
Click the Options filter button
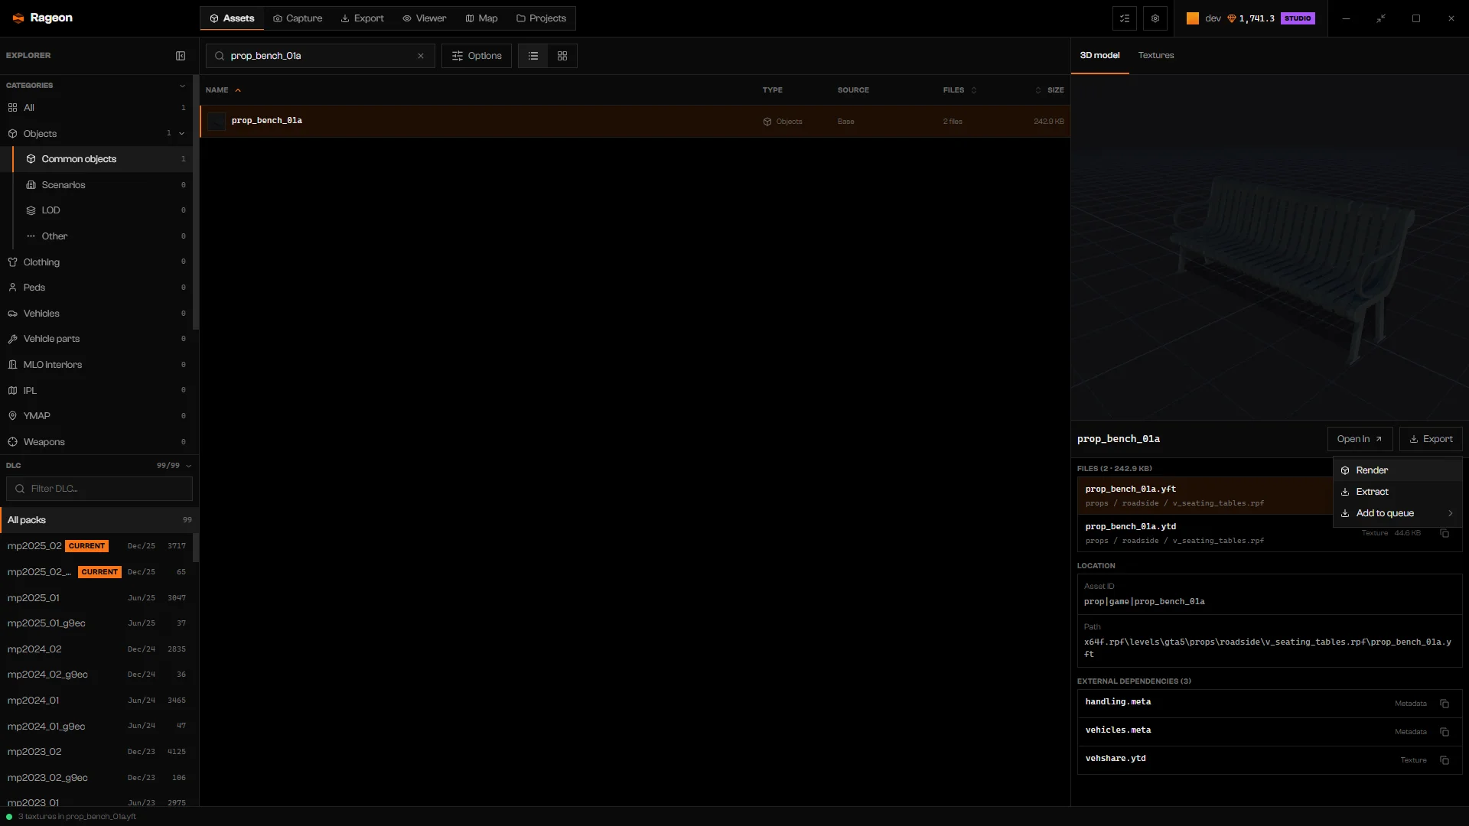point(477,56)
